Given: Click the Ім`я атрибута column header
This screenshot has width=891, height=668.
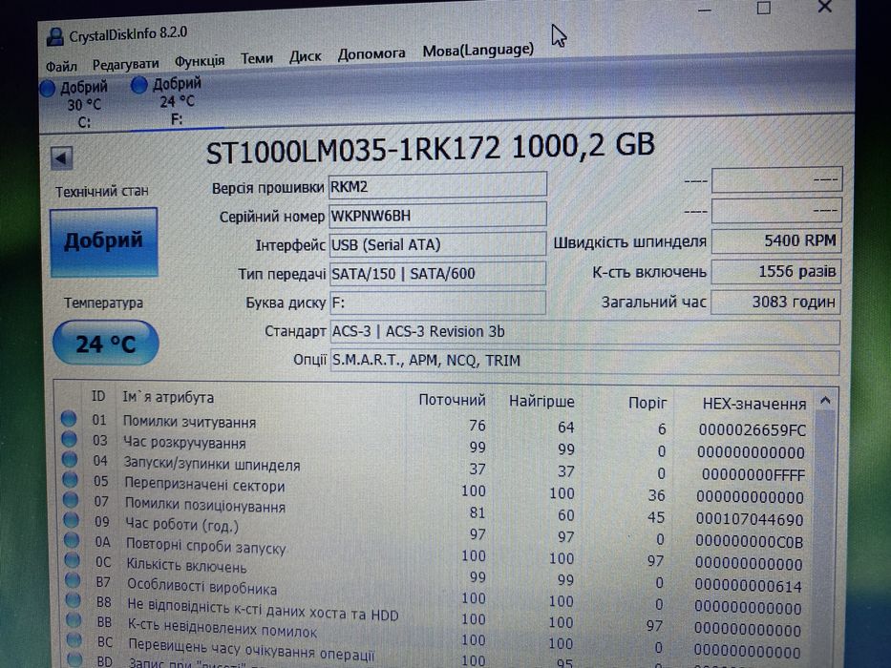Looking at the screenshot, I should pyautogui.click(x=168, y=397).
